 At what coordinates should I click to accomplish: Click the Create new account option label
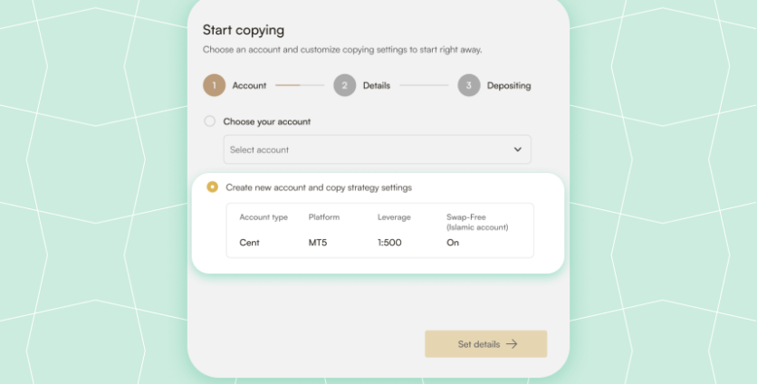[x=319, y=187]
